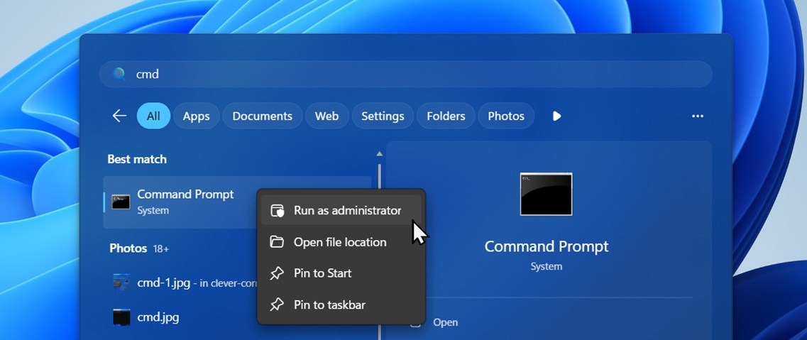Switch to the Settings filter tab

pos(383,116)
